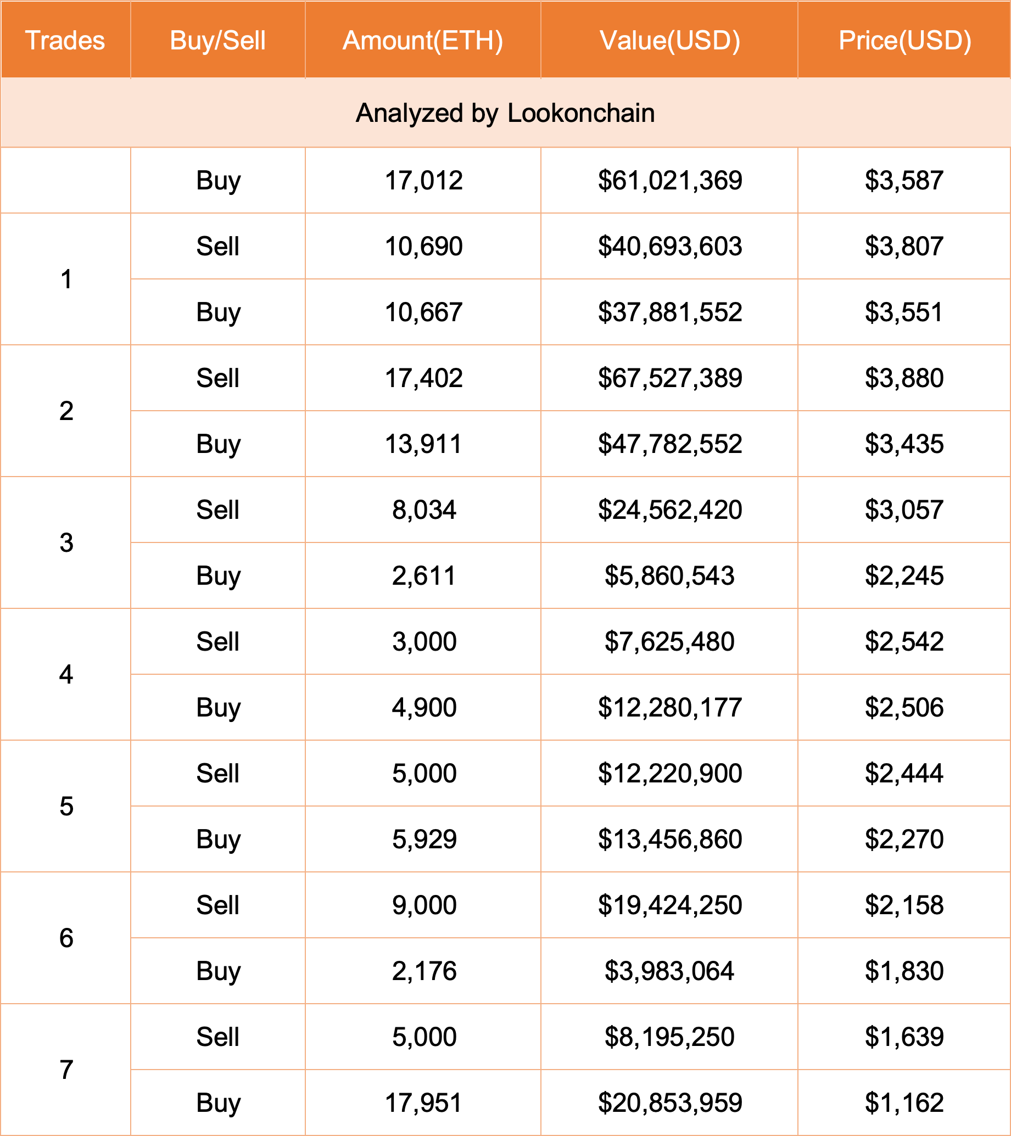Select the $67,527,389 value cell
1011x1136 pixels.
[670, 378]
